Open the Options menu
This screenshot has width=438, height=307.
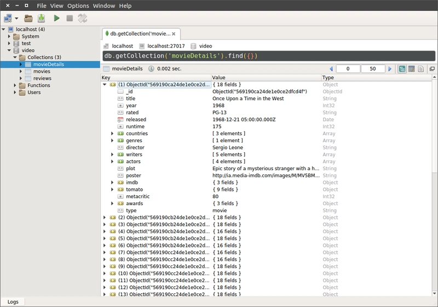coord(78,5)
